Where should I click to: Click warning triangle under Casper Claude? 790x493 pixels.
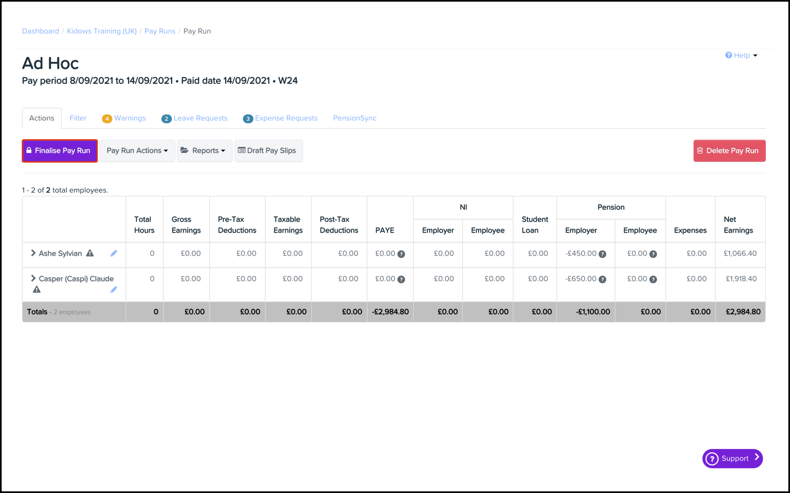point(37,289)
